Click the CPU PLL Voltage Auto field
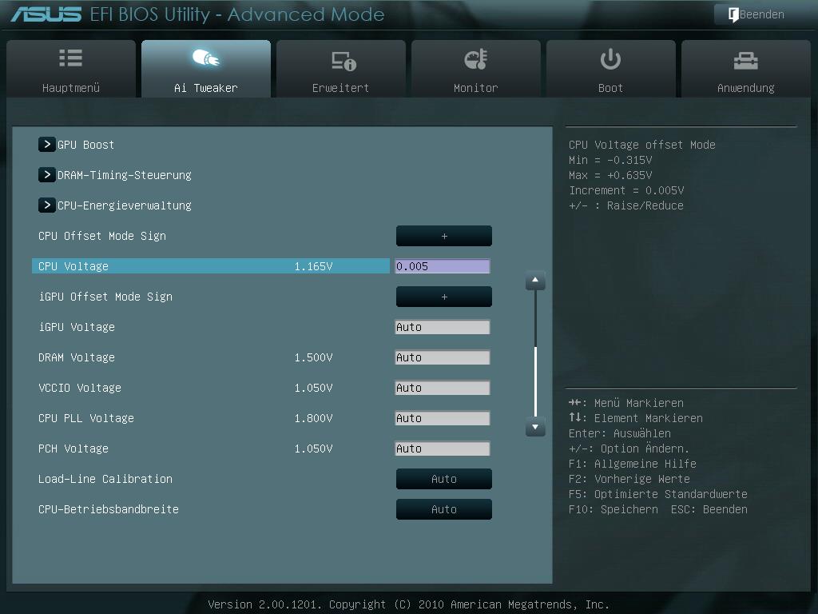 pyautogui.click(x=443, y=417)
